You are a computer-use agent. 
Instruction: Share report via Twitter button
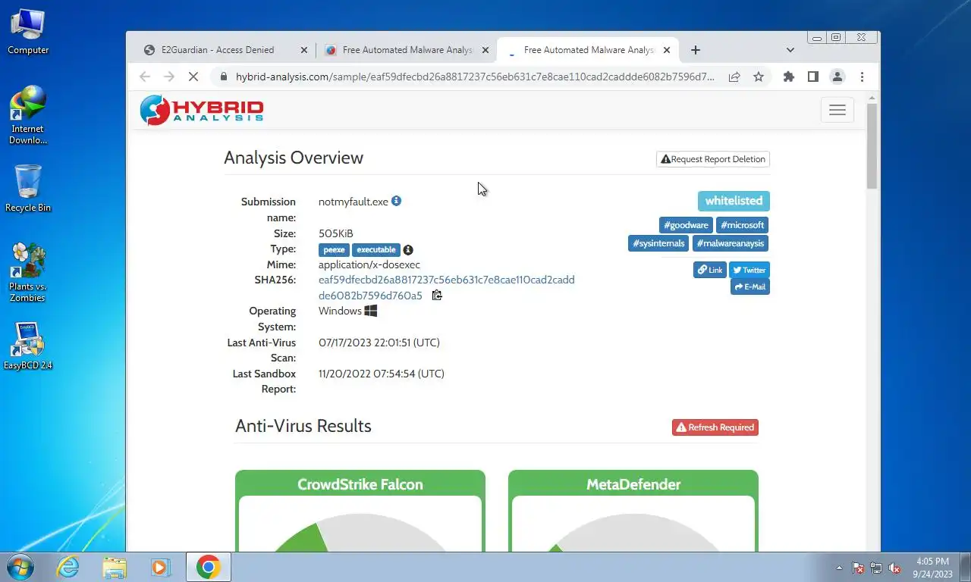tap(749, 270)
